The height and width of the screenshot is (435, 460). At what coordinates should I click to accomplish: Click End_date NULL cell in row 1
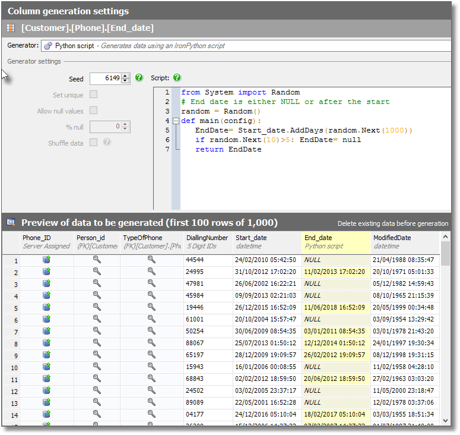coord(336,260)
